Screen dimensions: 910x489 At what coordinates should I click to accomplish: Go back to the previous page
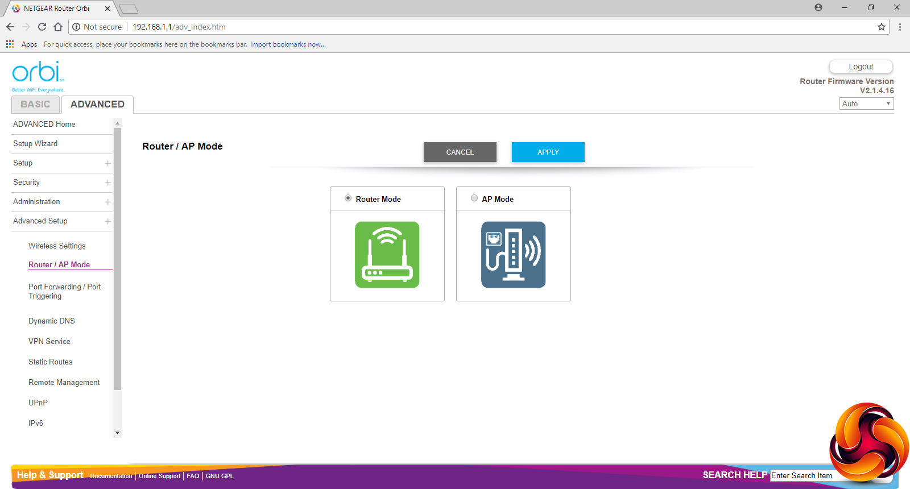point(10,27)
